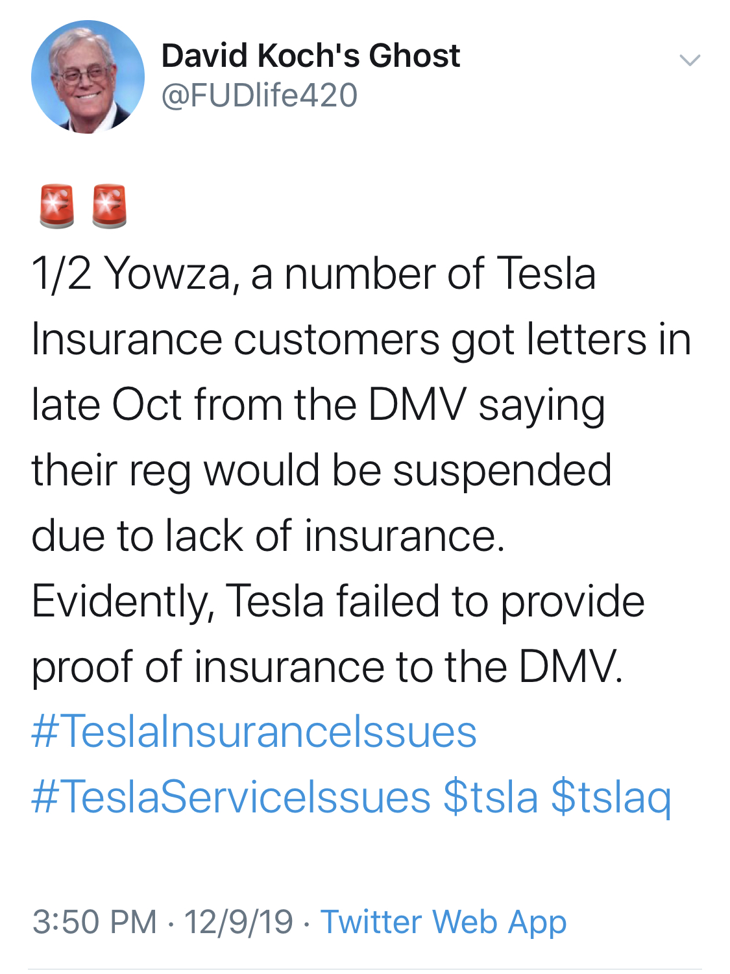Click the tweet line starting with 1/2 Yowza
Viewport: 730px width, 974px height.
[x=313, y=274]
